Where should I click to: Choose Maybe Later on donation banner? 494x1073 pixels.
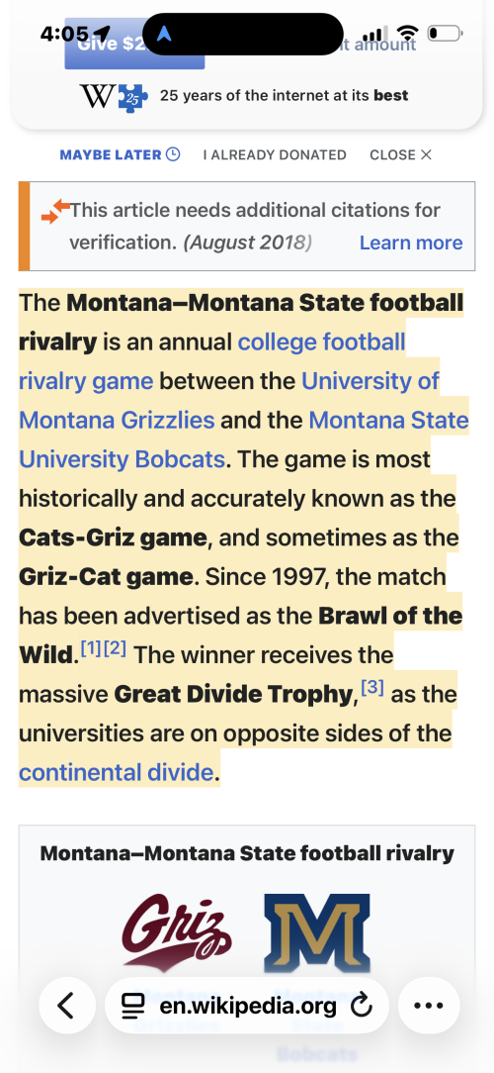pos(120,154)
